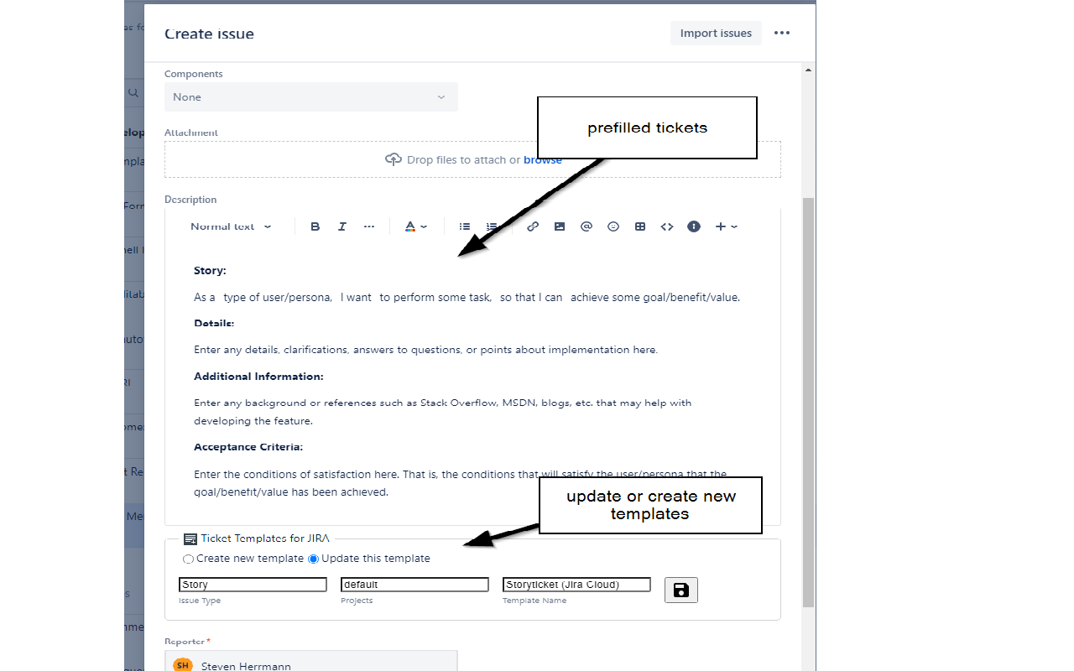Open the emoji picker
Screen dimensions: 1074x671
(613, 226)
